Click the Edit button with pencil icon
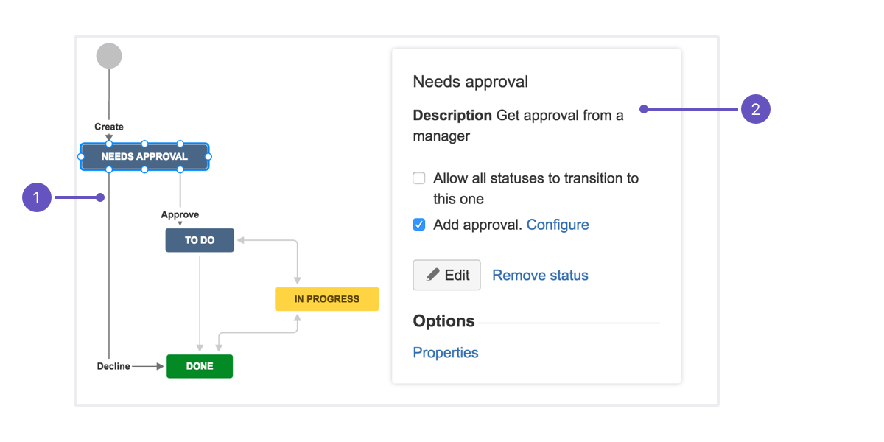Viewport: 884px width, 442px height. coord(446,275)
